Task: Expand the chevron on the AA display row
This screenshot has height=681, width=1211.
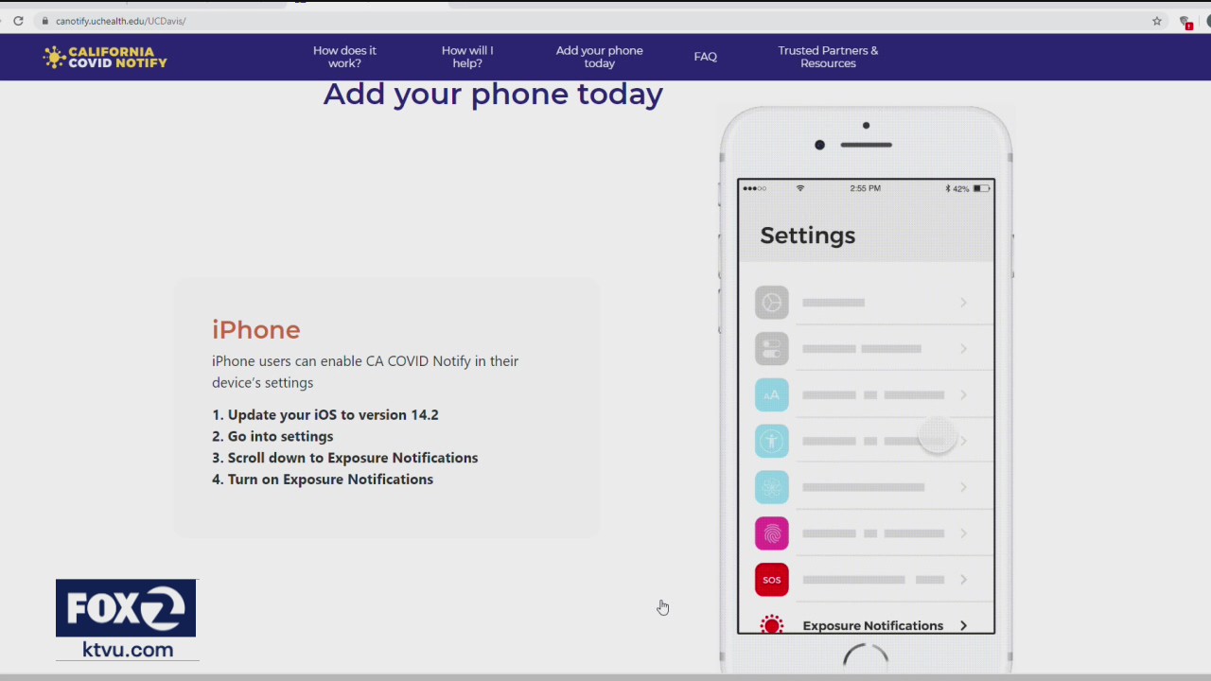Action: 963,395
